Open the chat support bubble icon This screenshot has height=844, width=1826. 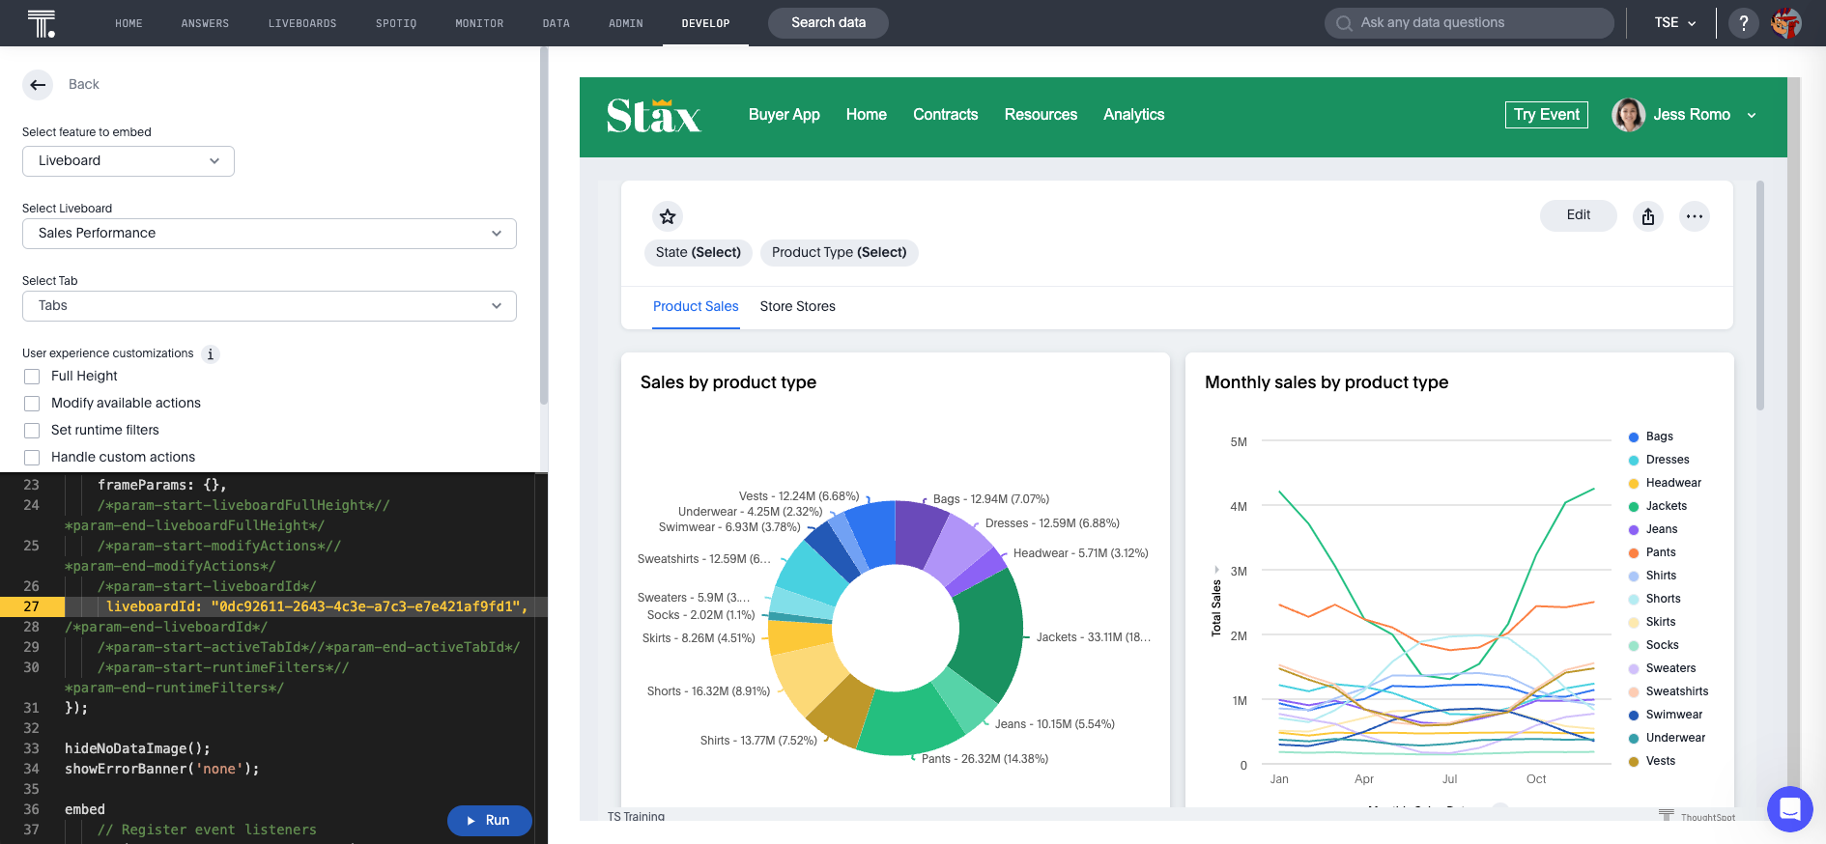click(1789, 808)
